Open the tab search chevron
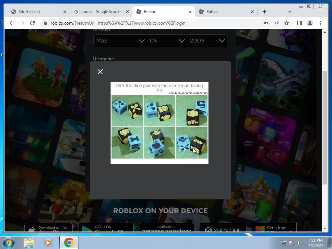Image resolution: width=332 pixels, height=249 pixels. click(290, 12)
